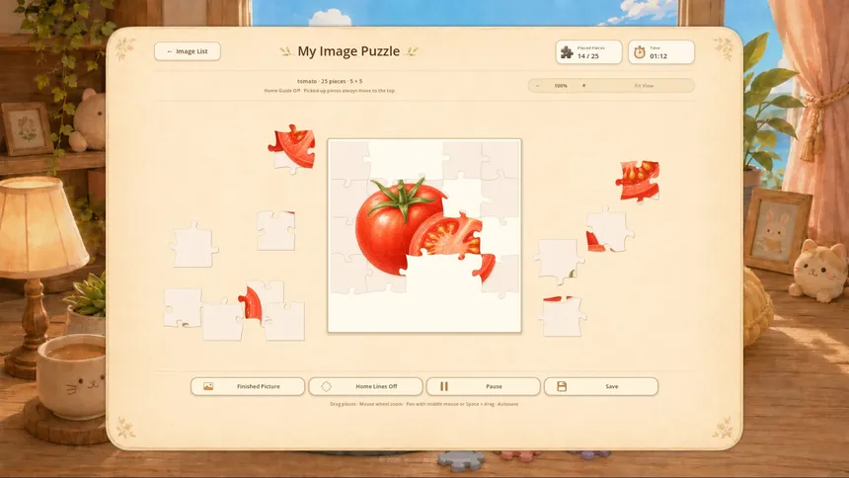Toggle the Home Lines Off setting
This screenshot has width=849, height=478.
point(365,386)
